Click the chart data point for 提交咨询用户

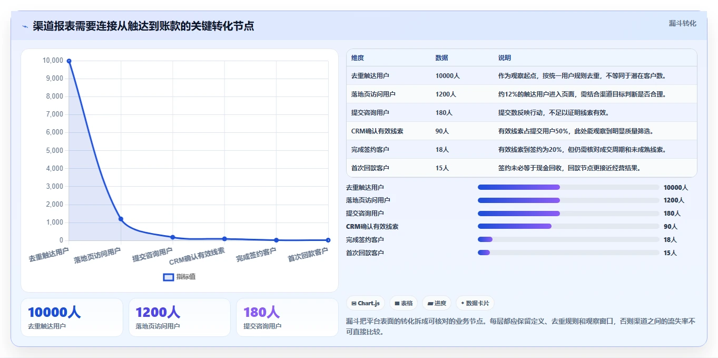(x=173, y=237)
